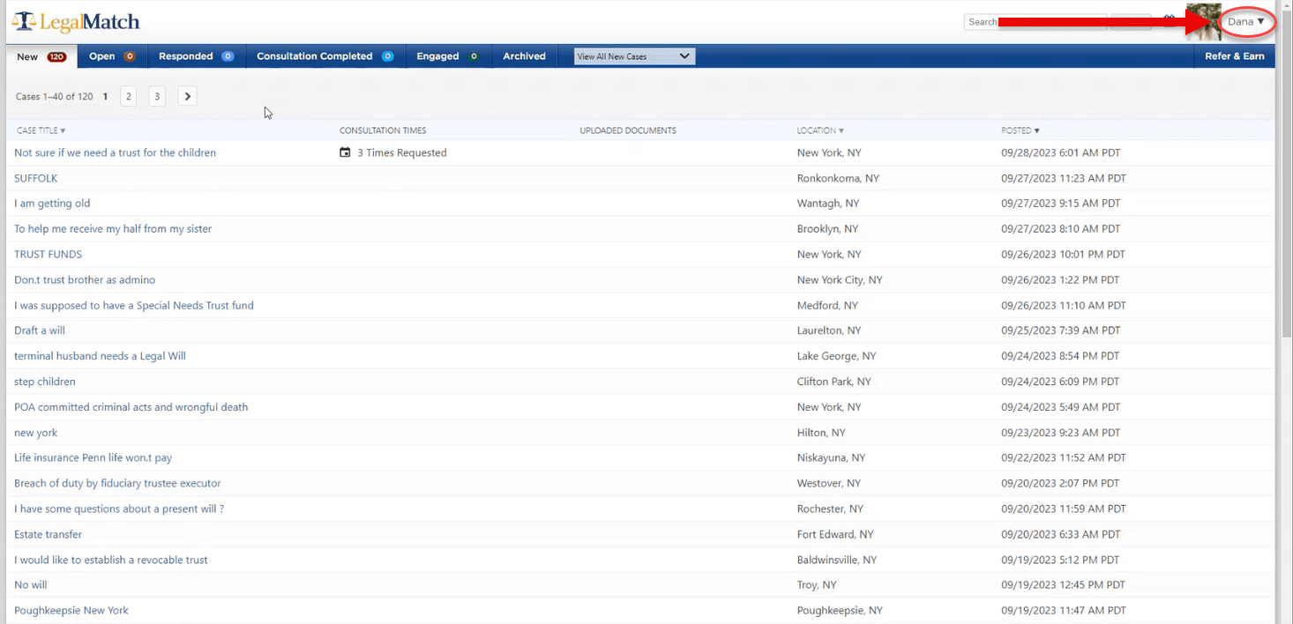Click the LegalMatch logo
Viewport: 1293px width, 624px height.
[76, 21]
